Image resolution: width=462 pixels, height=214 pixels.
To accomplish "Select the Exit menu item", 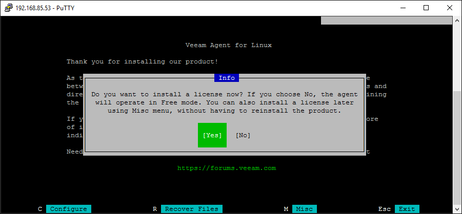I will (407, 209).
